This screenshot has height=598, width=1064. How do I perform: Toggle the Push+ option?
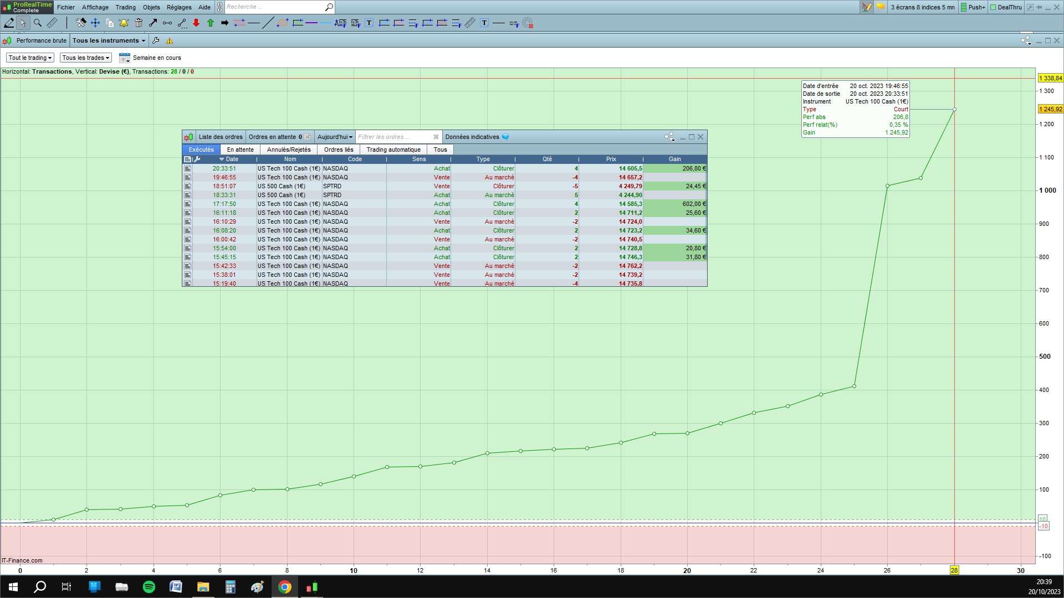973,7
